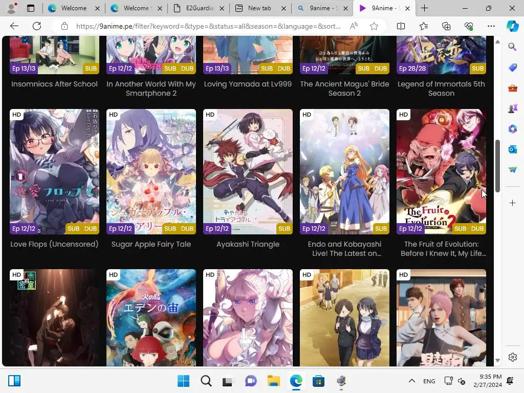The height and width of the screenshot is (393, 524).
Task: Click the scrollbar up arrow
Action: tap(497, 42)
